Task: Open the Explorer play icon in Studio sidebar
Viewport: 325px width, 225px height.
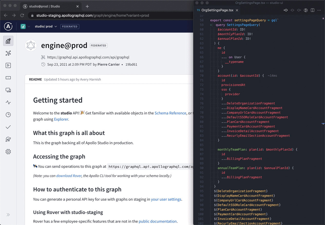Action: [x=8, y=65]
